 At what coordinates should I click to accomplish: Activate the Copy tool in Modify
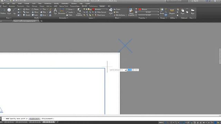click(26, 12)
